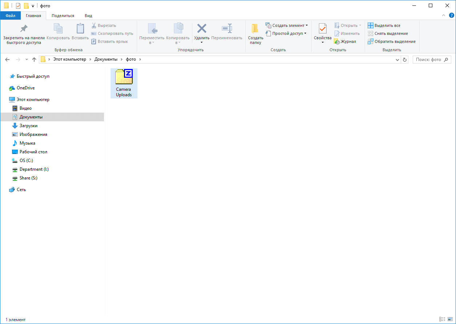This screenshot has width=456, height=324.
Task: Open the Help question mark icon
Action: [451, 15]
